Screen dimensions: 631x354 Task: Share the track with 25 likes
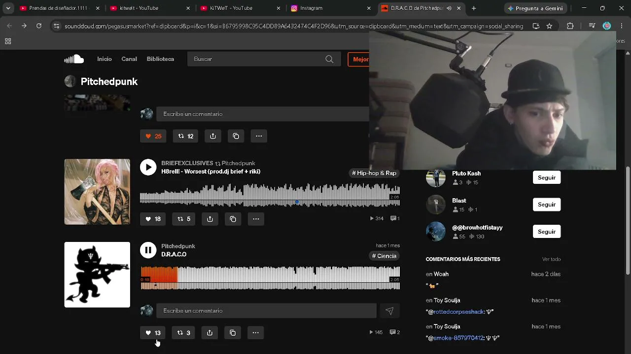[213, 136]
